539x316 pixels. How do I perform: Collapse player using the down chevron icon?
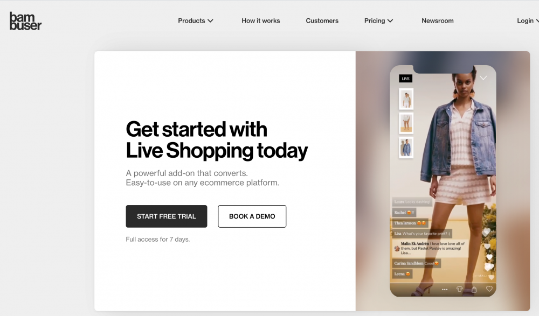tap(483, 78)
